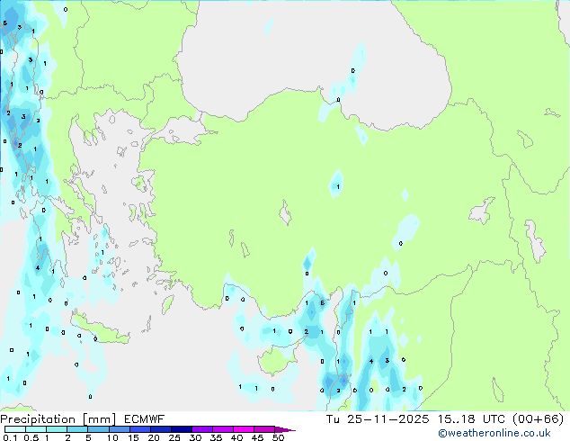
Task: Click the 'ECMWF' model label
Action: [x=145, y=419]
